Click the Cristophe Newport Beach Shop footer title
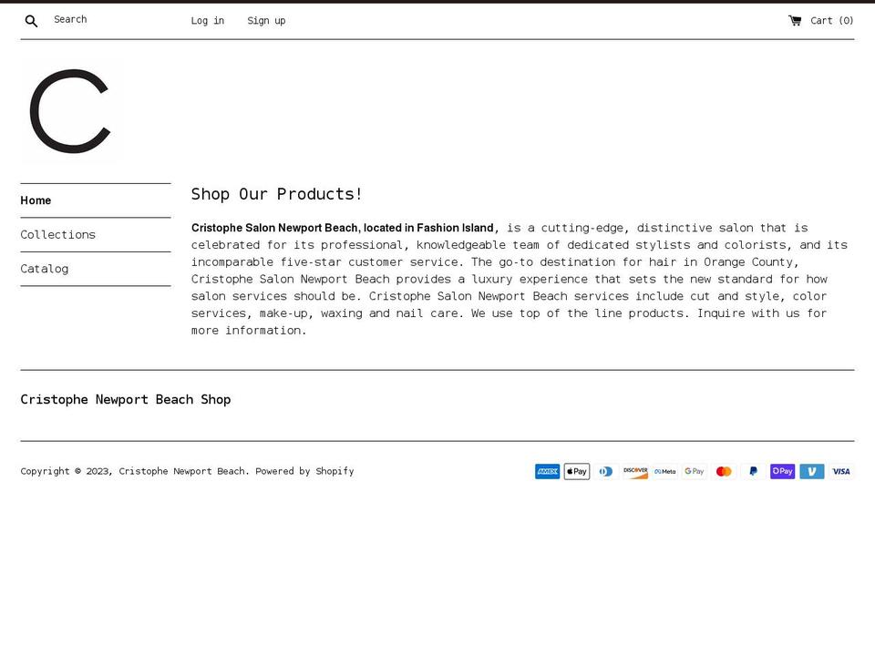Viewport: 875px width, 656px height. pos(126,399)
